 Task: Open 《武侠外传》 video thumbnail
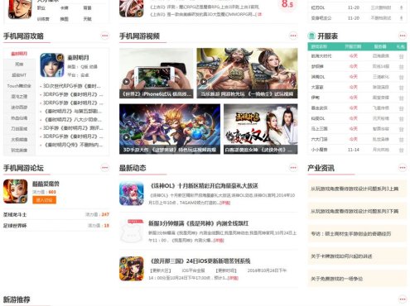261,129
